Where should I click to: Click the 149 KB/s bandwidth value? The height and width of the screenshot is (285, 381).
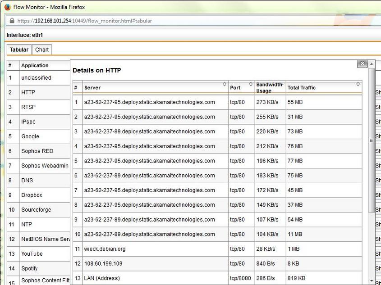click(x=267, y=205)
